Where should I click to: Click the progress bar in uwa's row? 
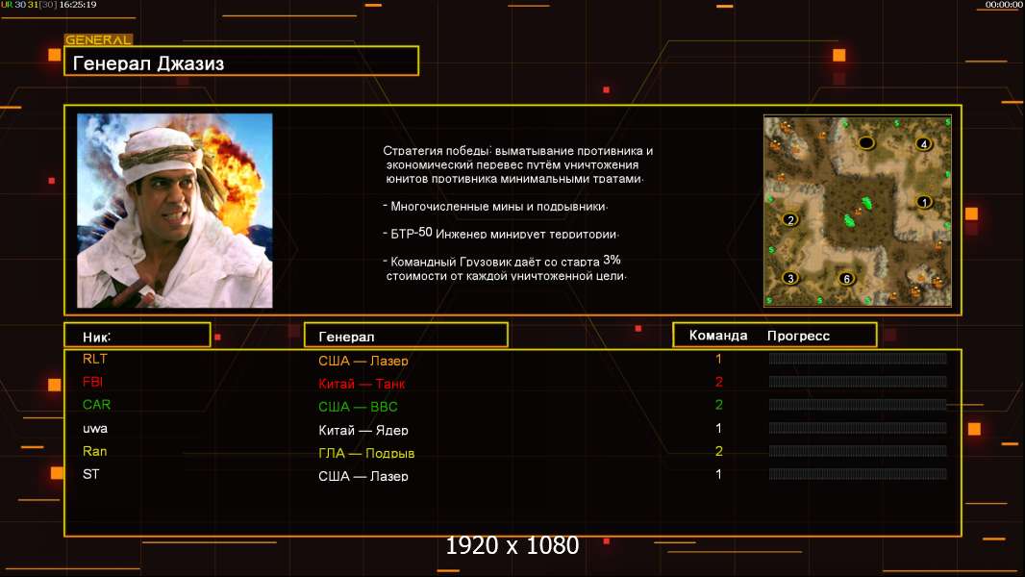pyautogui.click(x=858, y=428)
